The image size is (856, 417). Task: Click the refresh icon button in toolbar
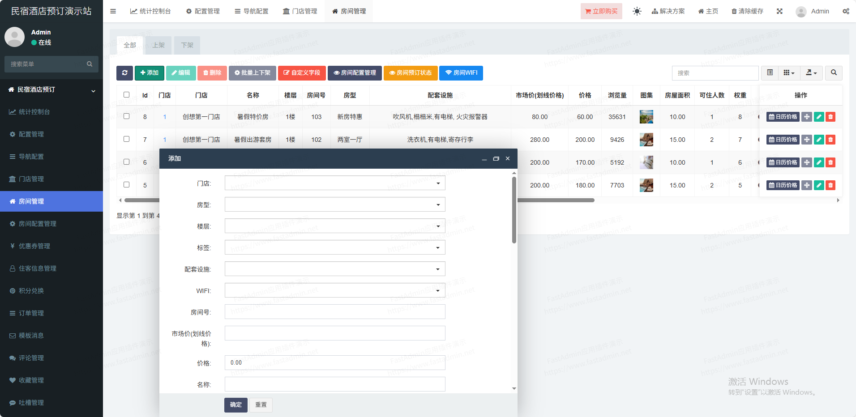click(124, 73)
